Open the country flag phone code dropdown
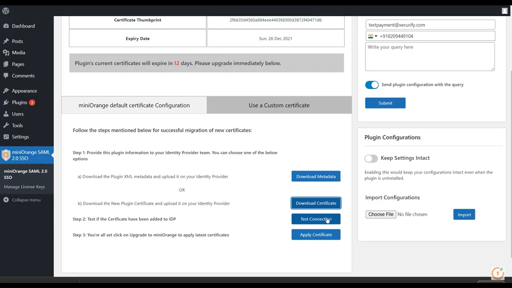Screen dimensions: 512x288 pos(373,36)
